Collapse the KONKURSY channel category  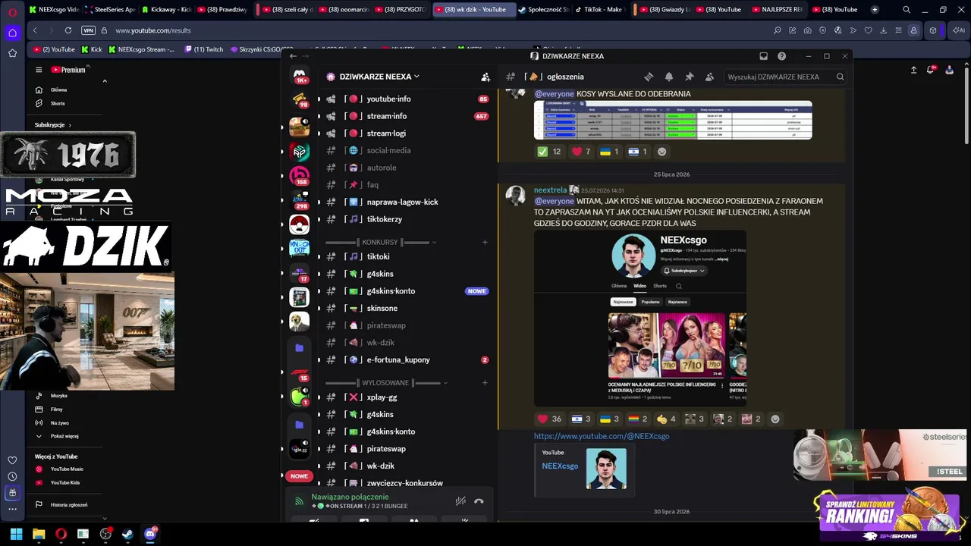(381, 242)
